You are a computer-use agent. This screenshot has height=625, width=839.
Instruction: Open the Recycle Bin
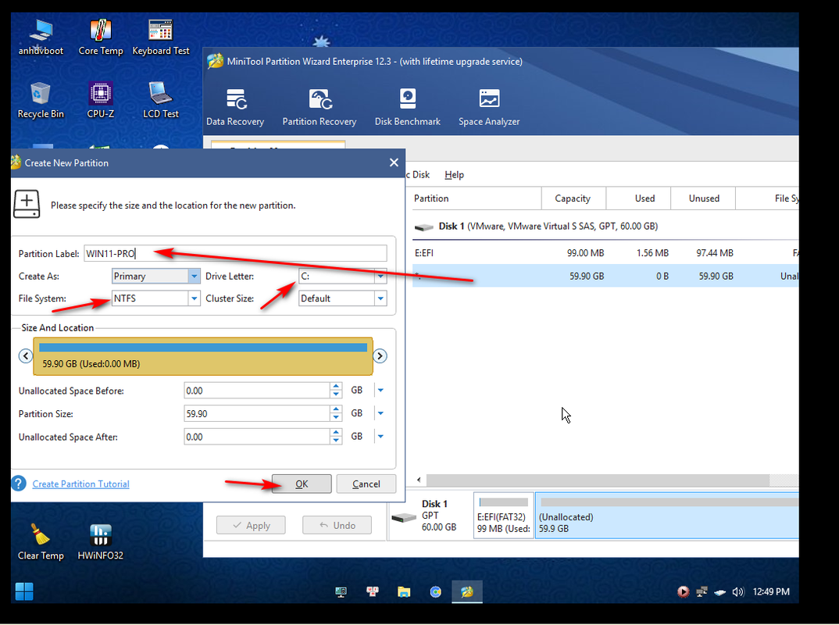click(x=41, y=100)
